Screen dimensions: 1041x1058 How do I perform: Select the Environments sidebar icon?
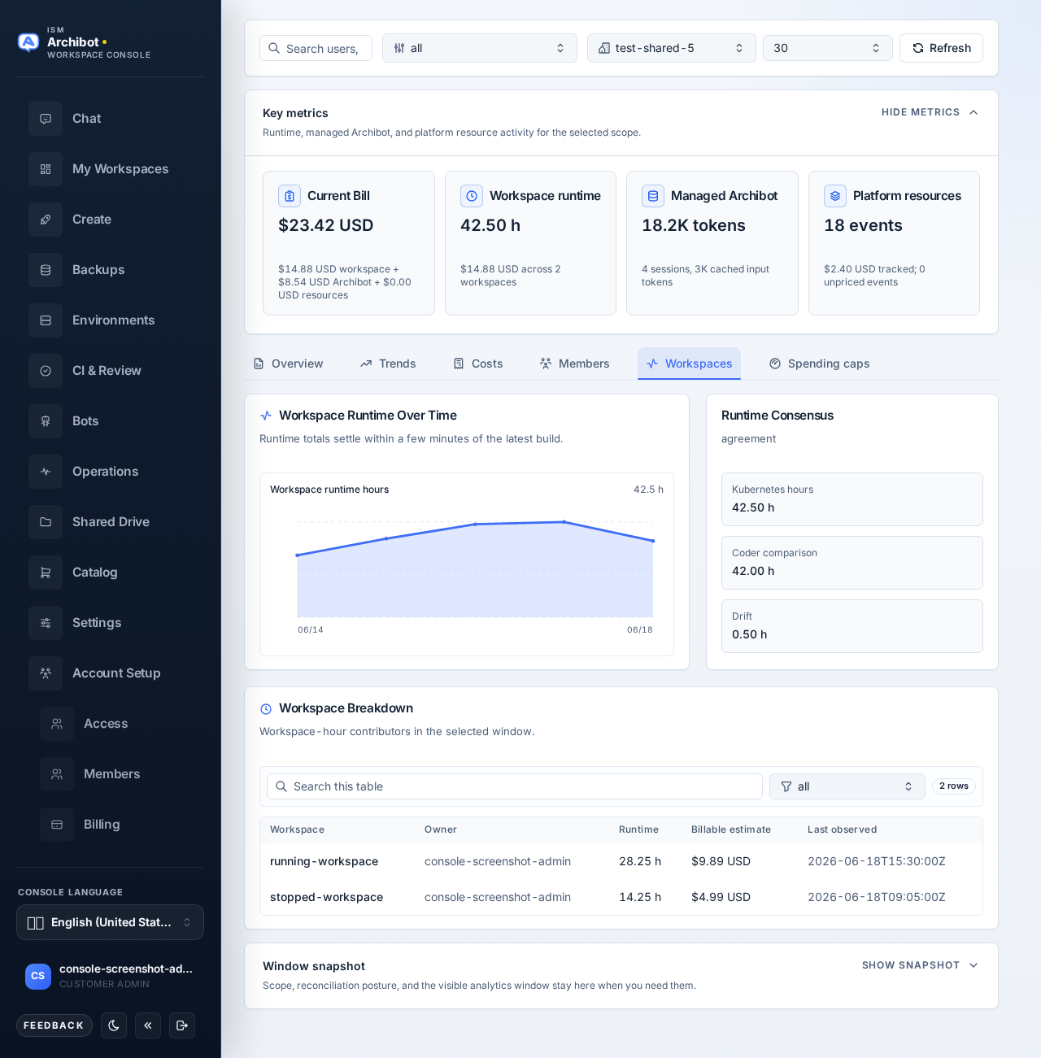[46, 320]
